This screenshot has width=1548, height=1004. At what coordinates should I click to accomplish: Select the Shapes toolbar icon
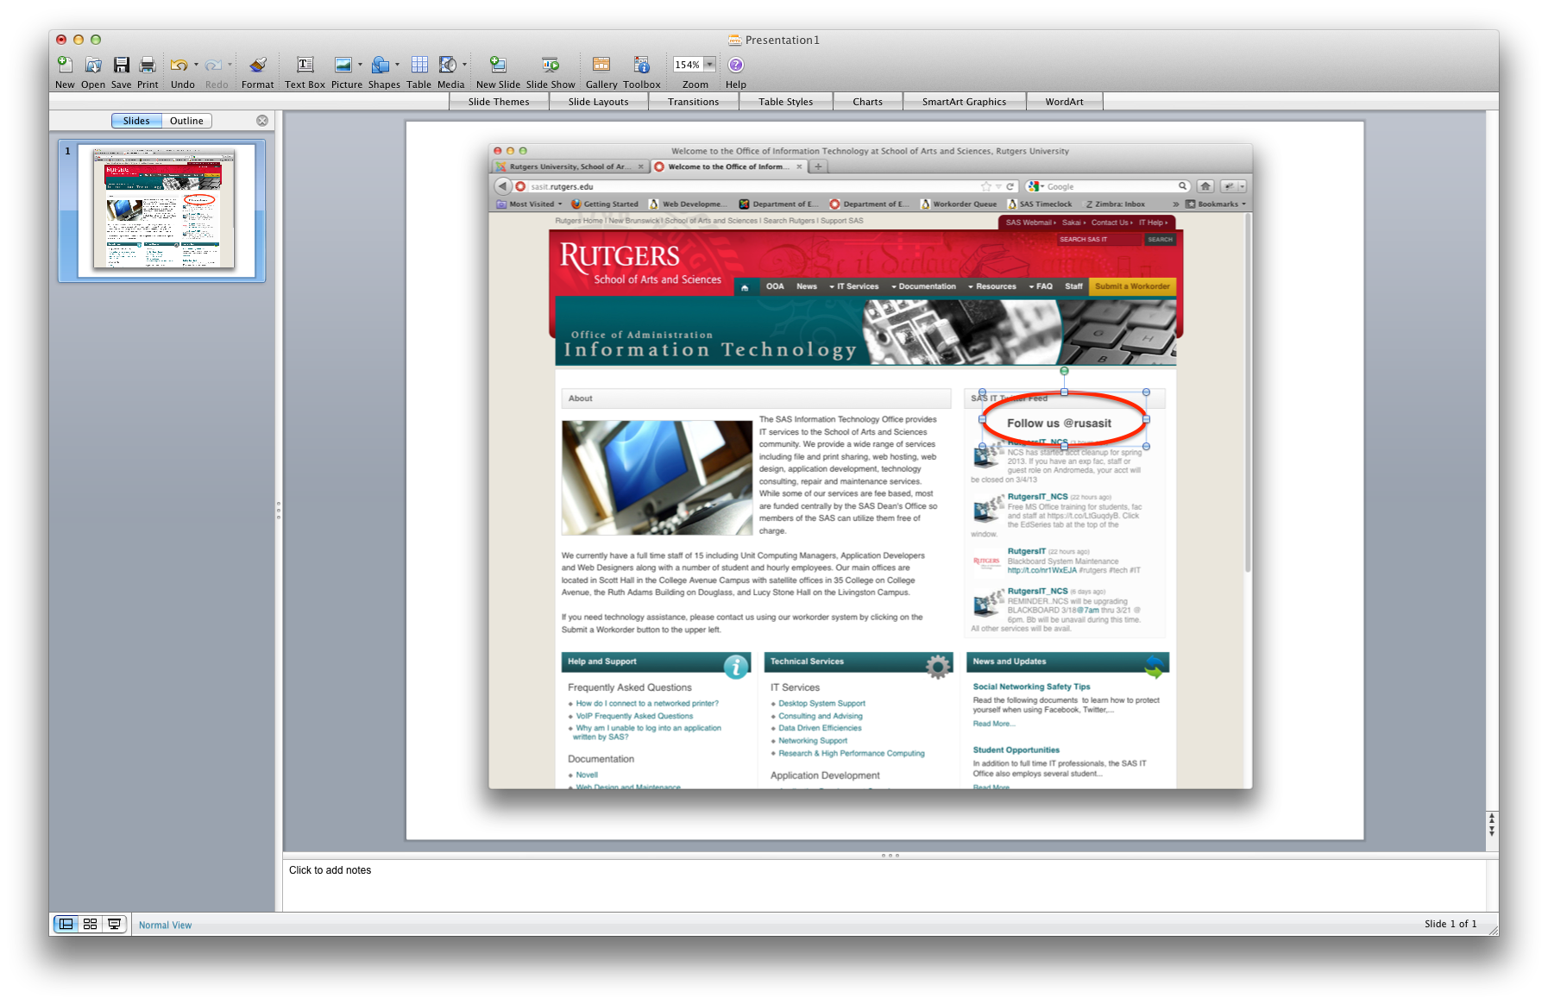(x=381, y=65)
